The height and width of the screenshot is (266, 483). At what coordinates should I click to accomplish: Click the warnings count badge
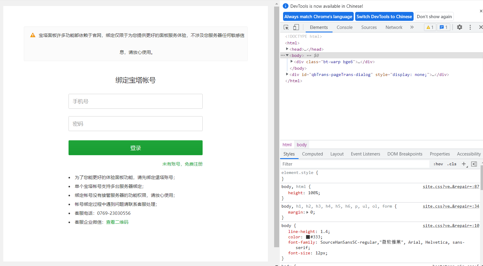(x=430, y=27)
